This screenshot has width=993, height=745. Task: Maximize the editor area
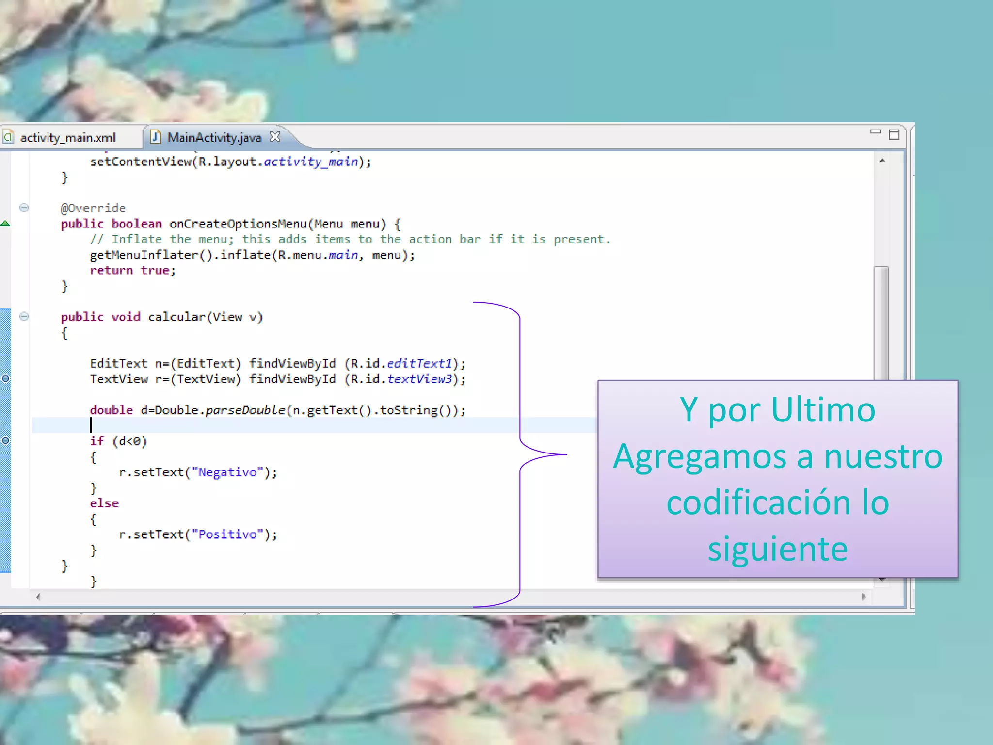point(894,134)
